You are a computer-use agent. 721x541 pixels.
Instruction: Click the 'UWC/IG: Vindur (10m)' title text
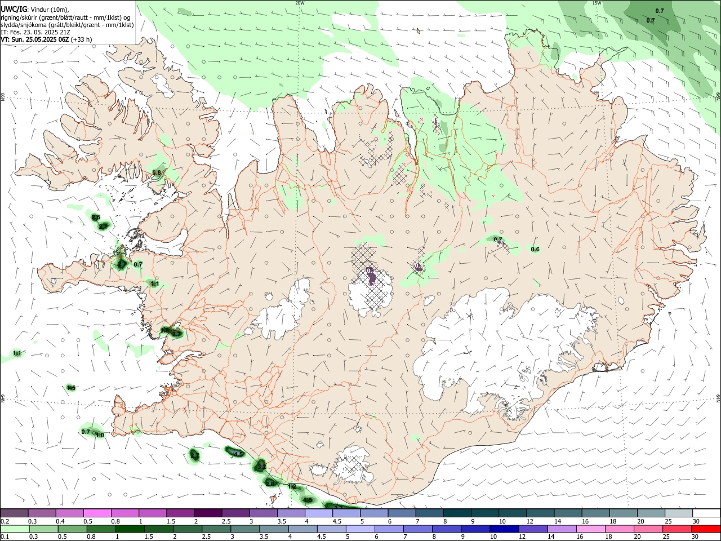tap(34, 10)
